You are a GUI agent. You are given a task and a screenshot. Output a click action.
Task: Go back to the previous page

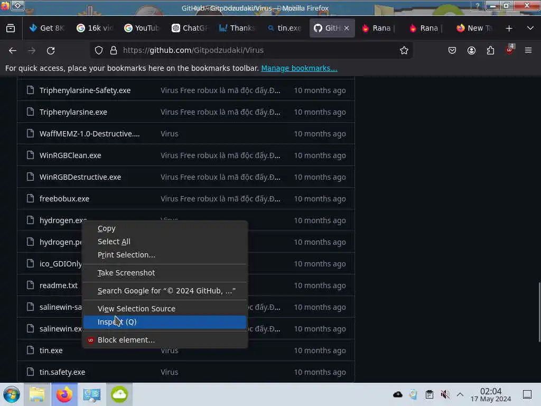tap(13, 50)
